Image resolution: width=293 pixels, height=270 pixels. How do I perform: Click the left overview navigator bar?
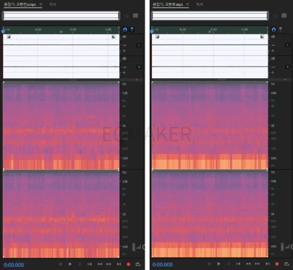tap(61, 16)
